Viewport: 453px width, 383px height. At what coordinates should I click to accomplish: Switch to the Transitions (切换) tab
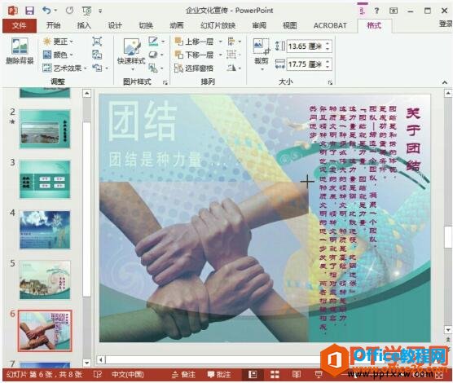click(146, 25)
